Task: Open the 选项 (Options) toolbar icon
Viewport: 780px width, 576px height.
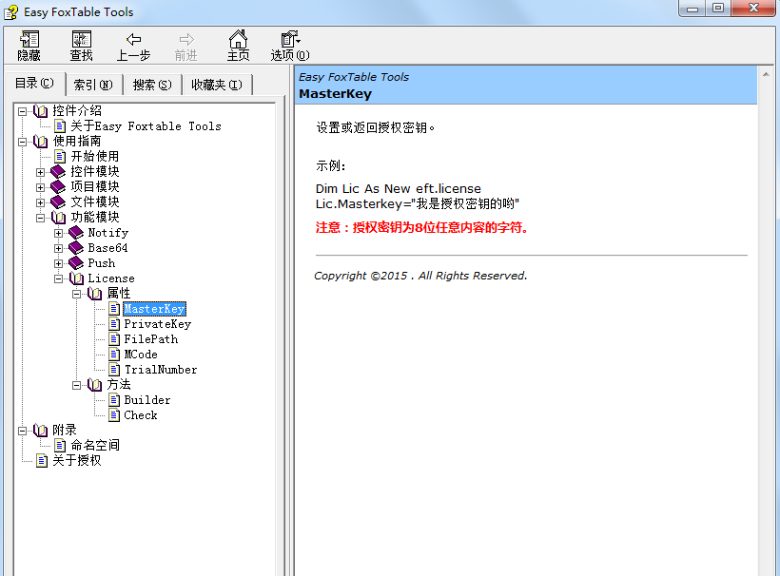Action: pyautogui.click(x=290, y=39)
